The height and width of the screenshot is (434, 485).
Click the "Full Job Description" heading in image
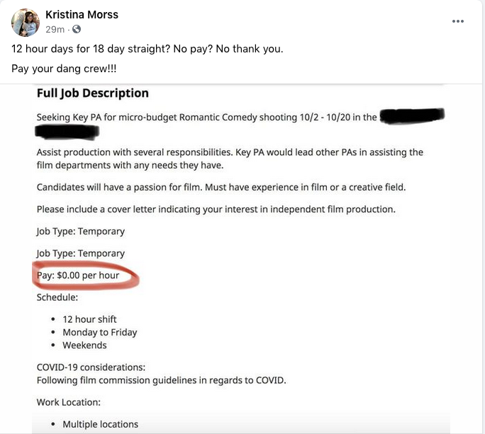pyautogui.click(x=92, y=93)
